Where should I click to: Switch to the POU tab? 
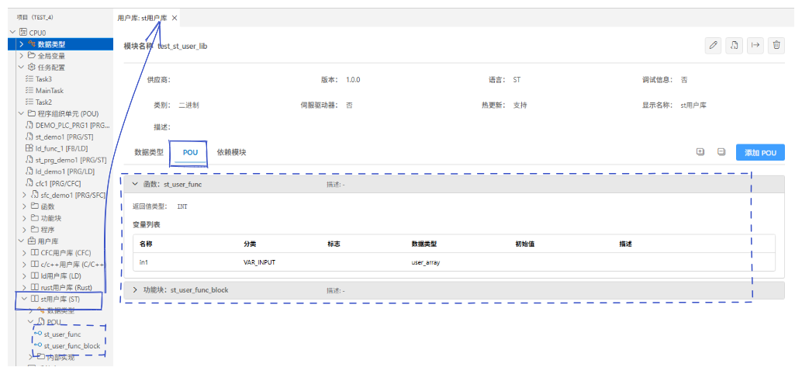click(190, 152)
